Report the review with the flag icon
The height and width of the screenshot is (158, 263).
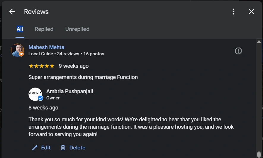click(238, 51)
